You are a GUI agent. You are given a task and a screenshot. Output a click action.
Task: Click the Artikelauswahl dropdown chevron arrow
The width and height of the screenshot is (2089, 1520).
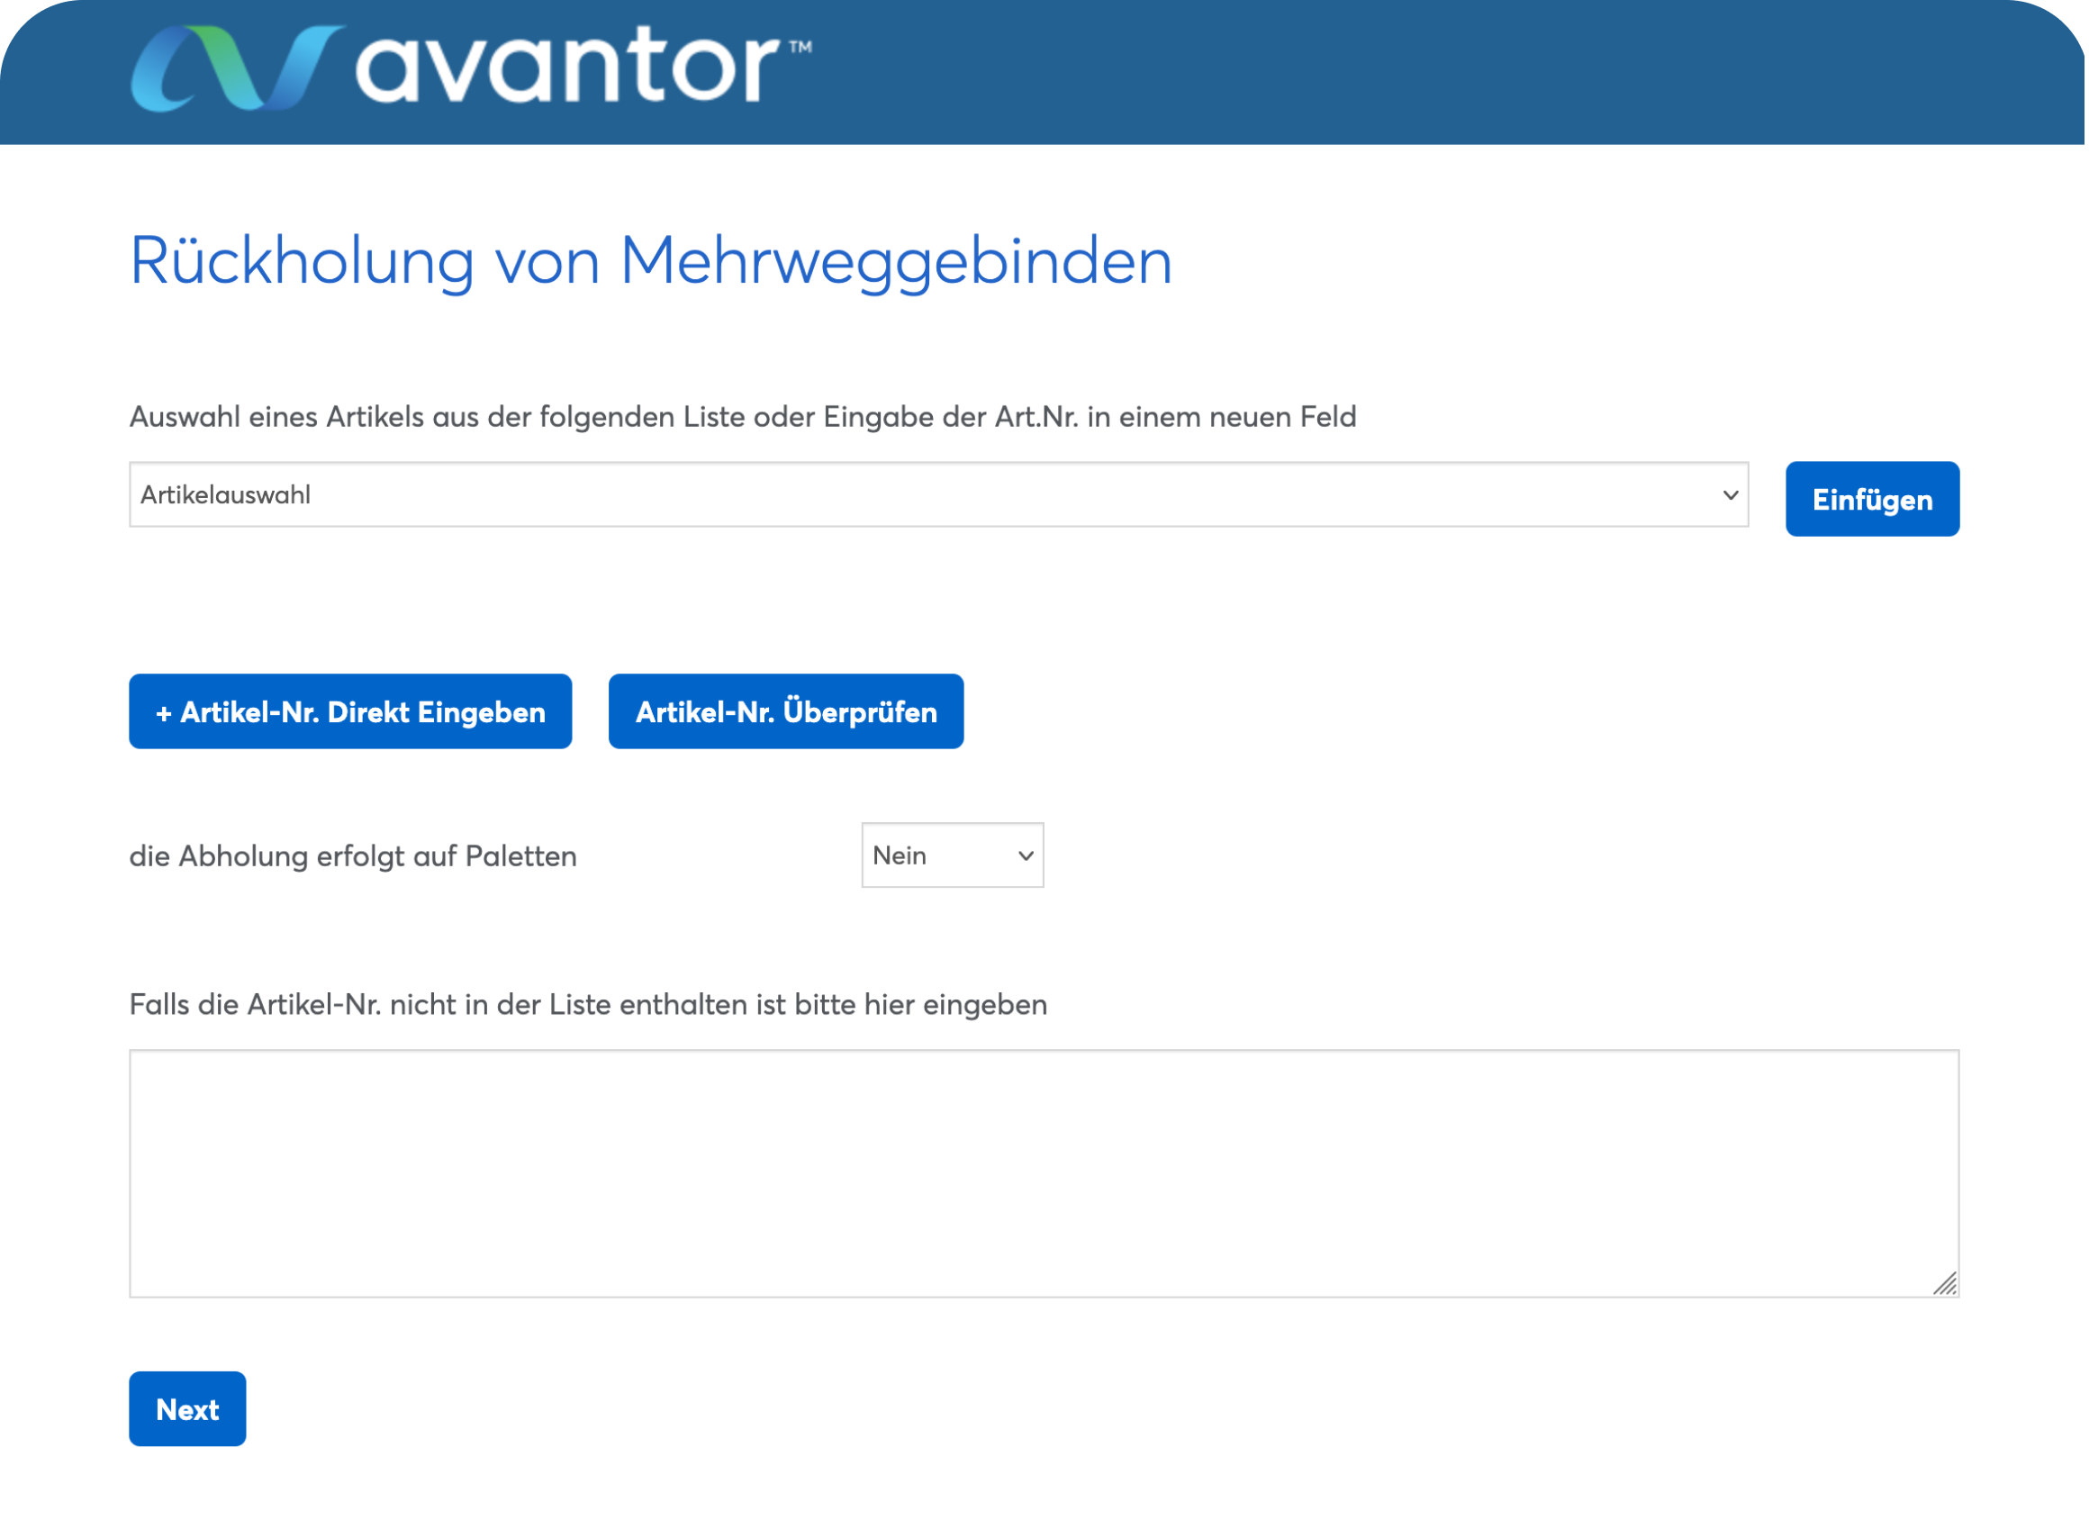1730,494
